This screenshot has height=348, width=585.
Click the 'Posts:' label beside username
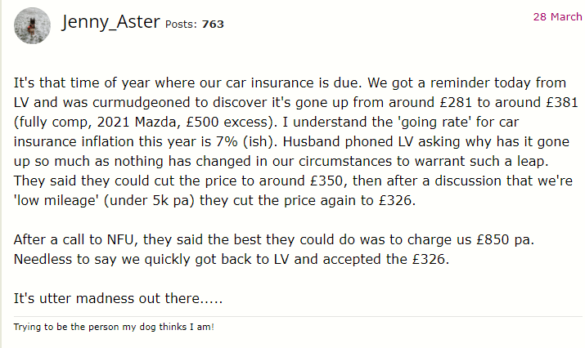[181, 25]
